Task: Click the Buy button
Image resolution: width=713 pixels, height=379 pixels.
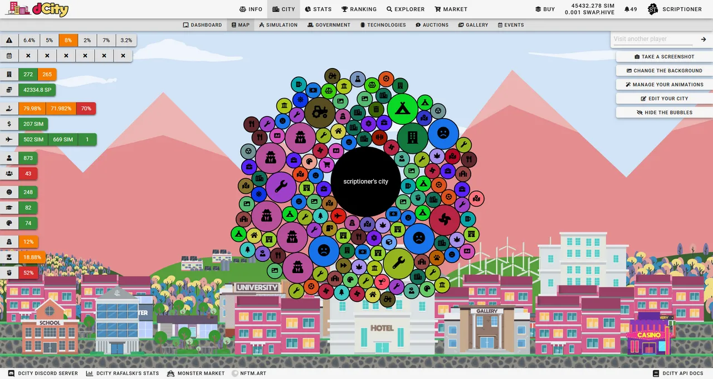Action: pyautogui.click(x=545, y=9)
